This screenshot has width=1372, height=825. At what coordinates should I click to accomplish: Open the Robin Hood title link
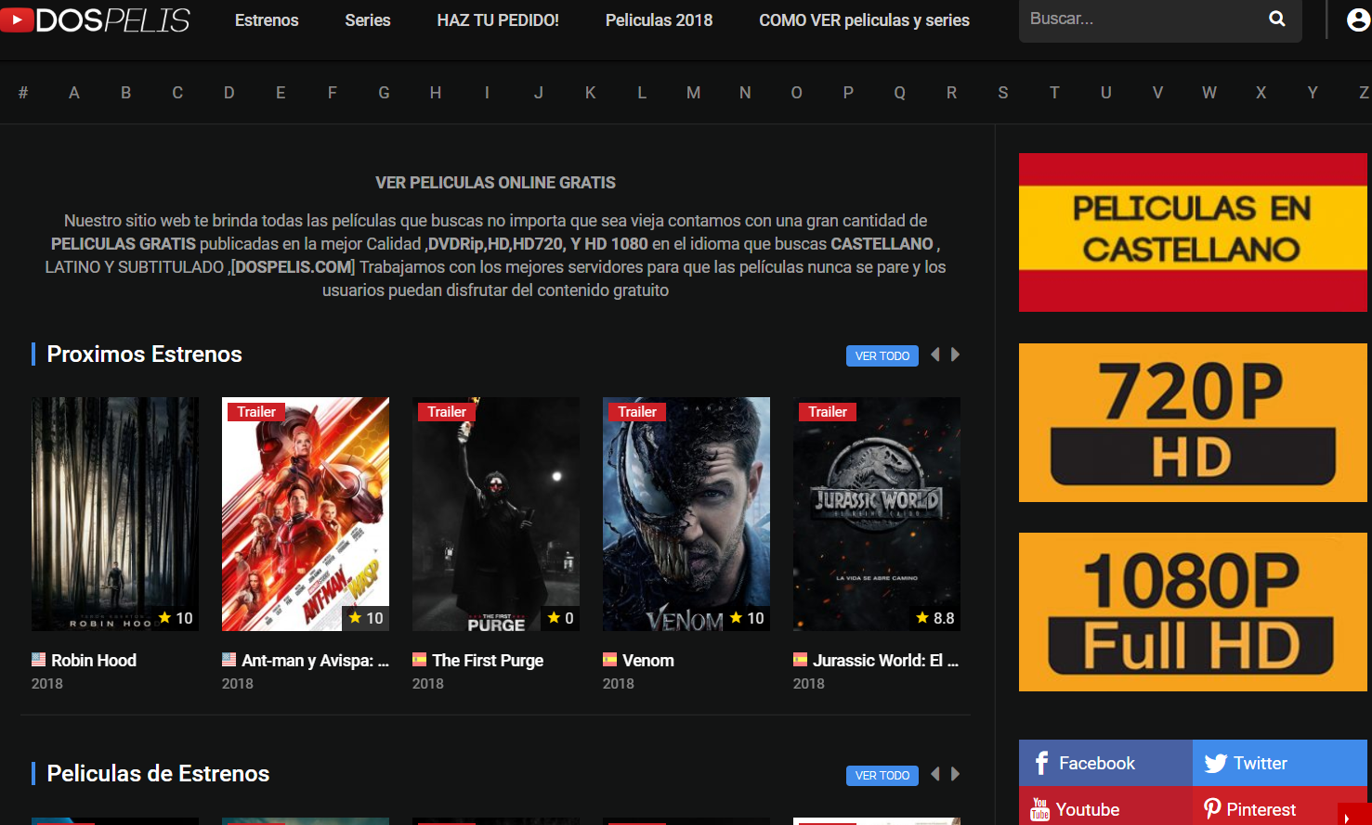click(x=94, y=660)
